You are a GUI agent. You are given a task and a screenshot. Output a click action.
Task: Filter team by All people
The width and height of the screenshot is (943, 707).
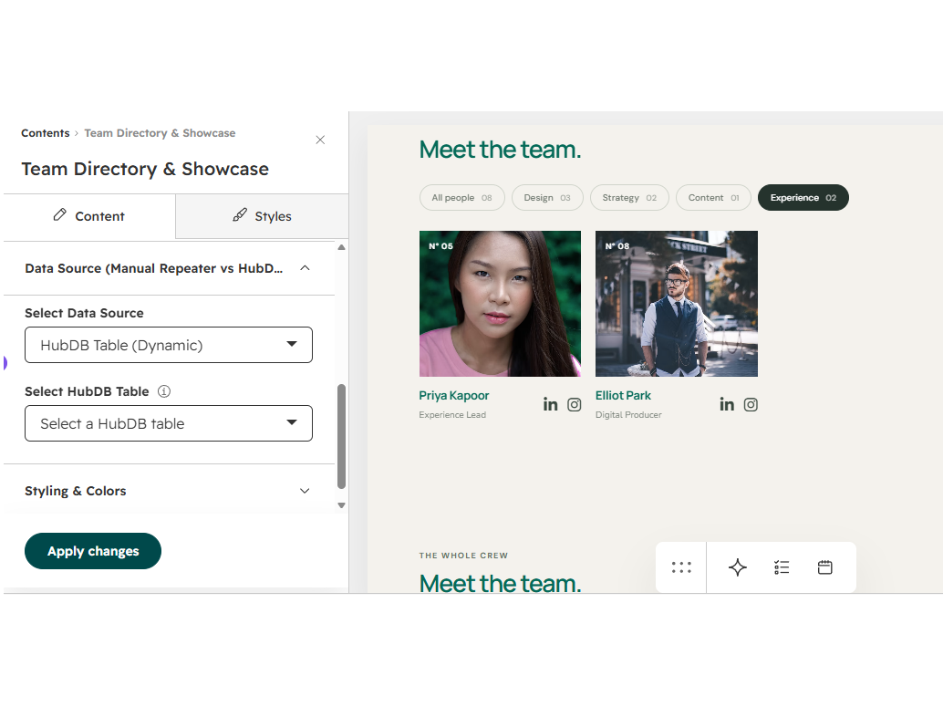tap(461, 197)
